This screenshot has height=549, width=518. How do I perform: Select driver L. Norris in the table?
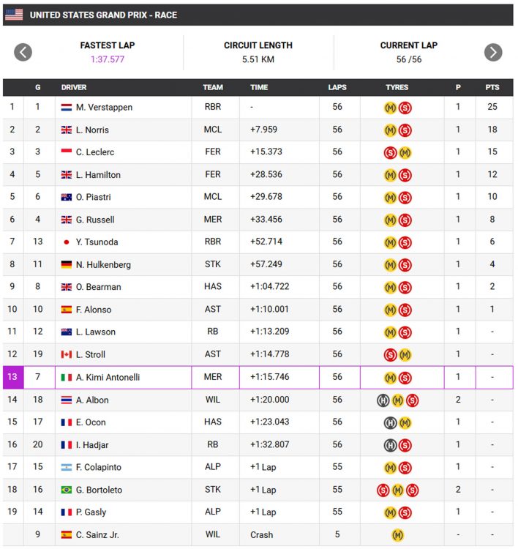tap(92, 130)
